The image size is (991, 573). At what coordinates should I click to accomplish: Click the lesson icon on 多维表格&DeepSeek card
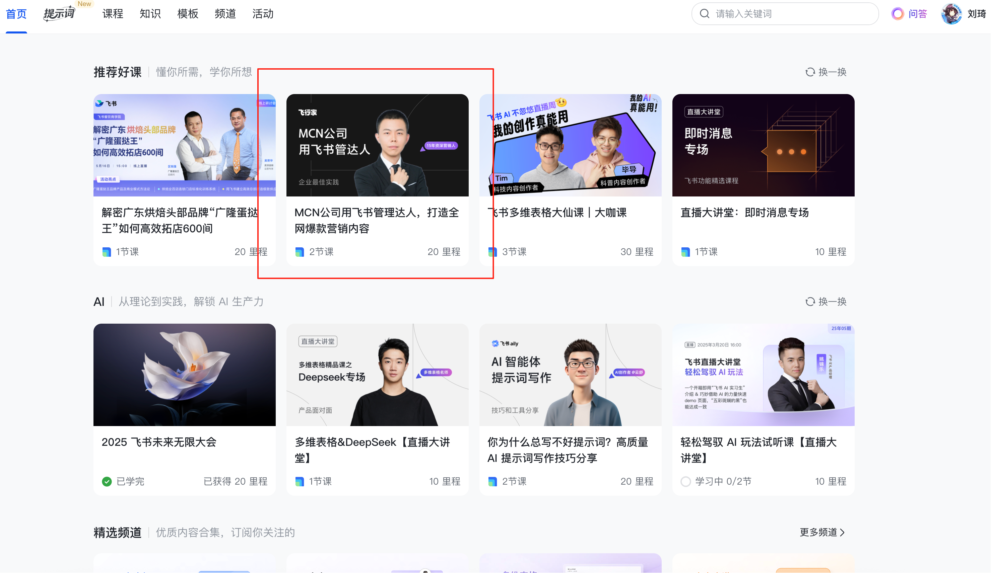(x=299, y=481)
